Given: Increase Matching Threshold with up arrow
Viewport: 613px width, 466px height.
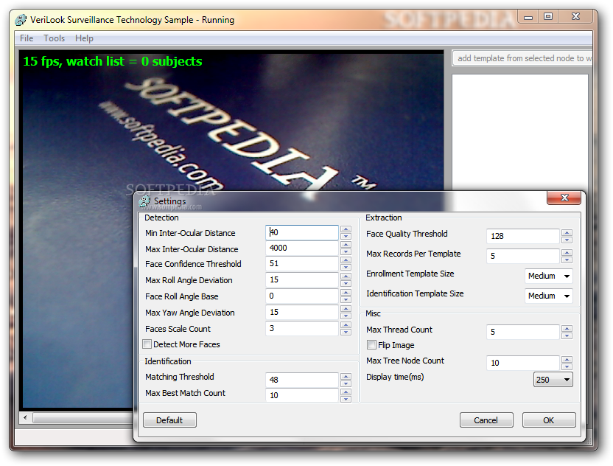Looking at the screenshot, I should [x=346, y=376].
